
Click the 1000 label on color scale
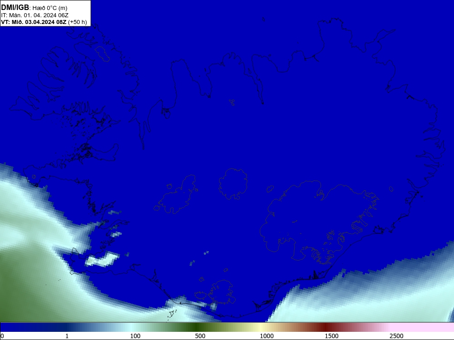pos(266,336)
